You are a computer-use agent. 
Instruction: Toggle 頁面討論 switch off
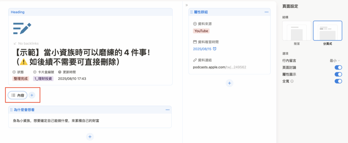(338, 68)
